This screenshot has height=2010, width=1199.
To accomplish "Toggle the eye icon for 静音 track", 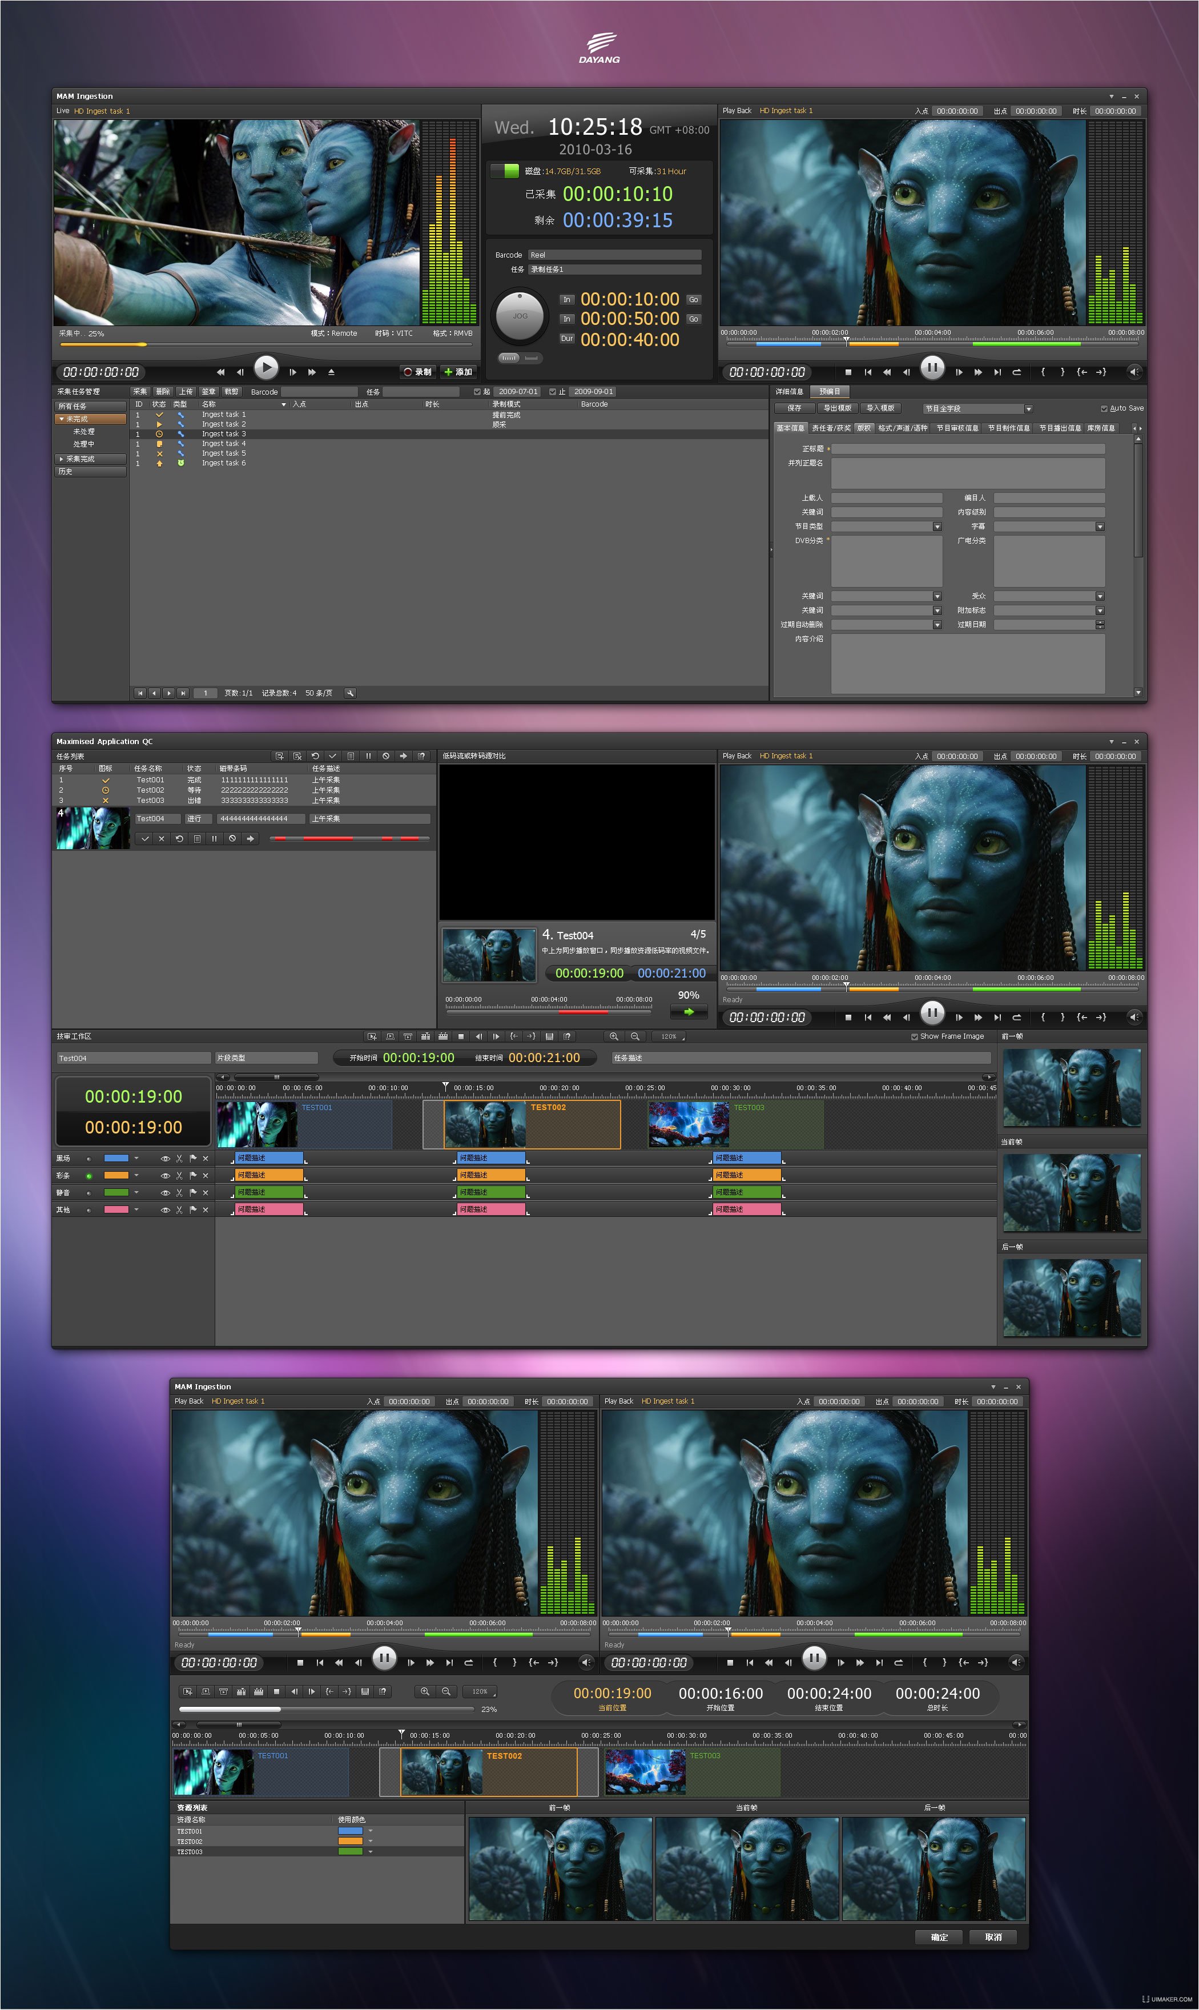I will pos(165,1192).
